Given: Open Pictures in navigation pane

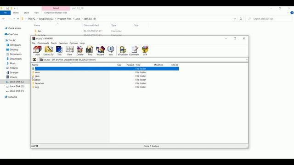Looking at the screenshot, I should pos(14,68).
